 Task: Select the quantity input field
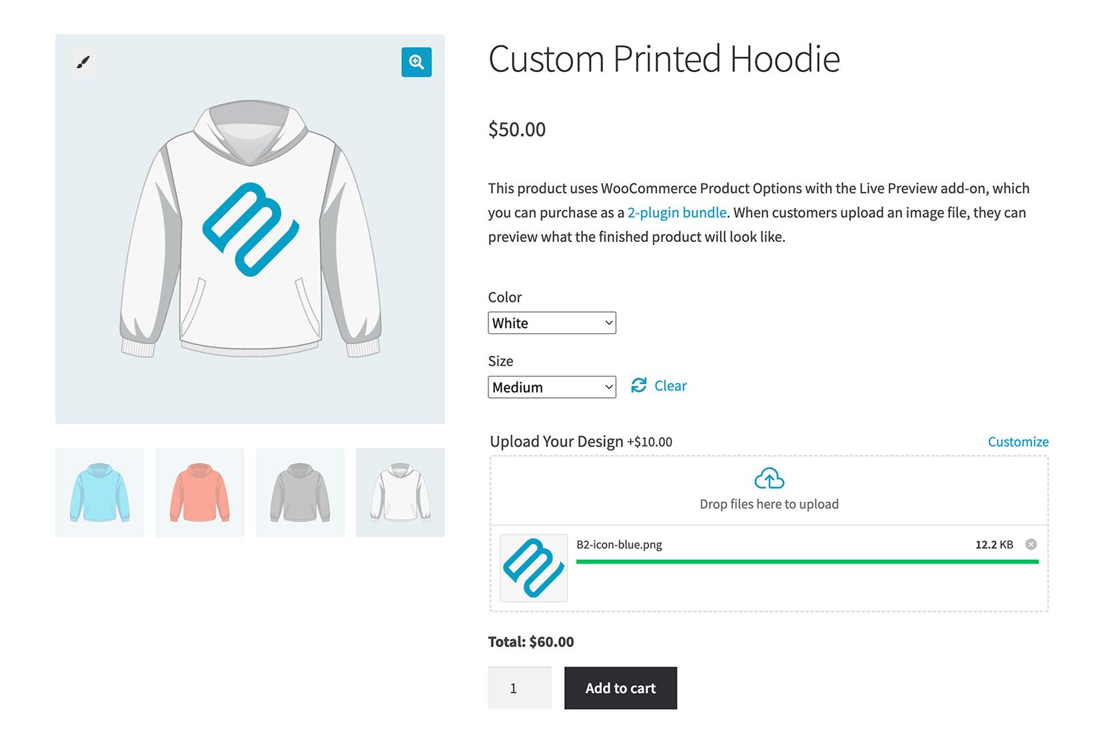tap(519, 688)
